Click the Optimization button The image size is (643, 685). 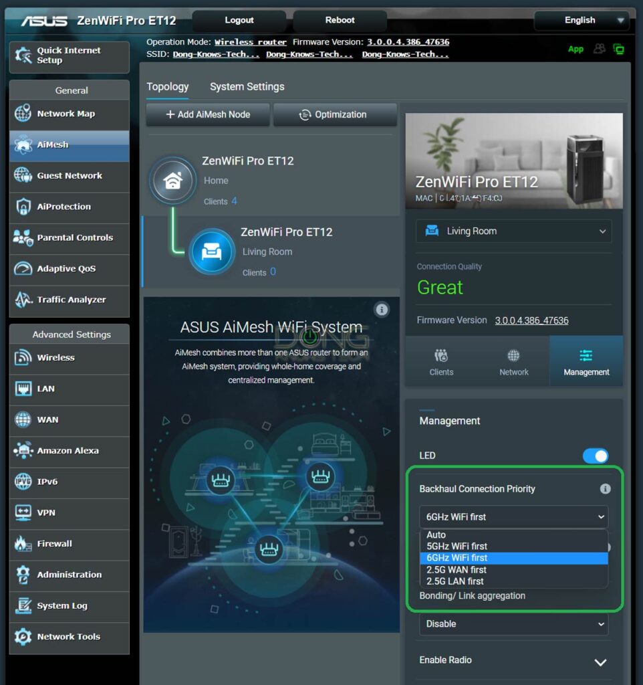coord(335,114)
